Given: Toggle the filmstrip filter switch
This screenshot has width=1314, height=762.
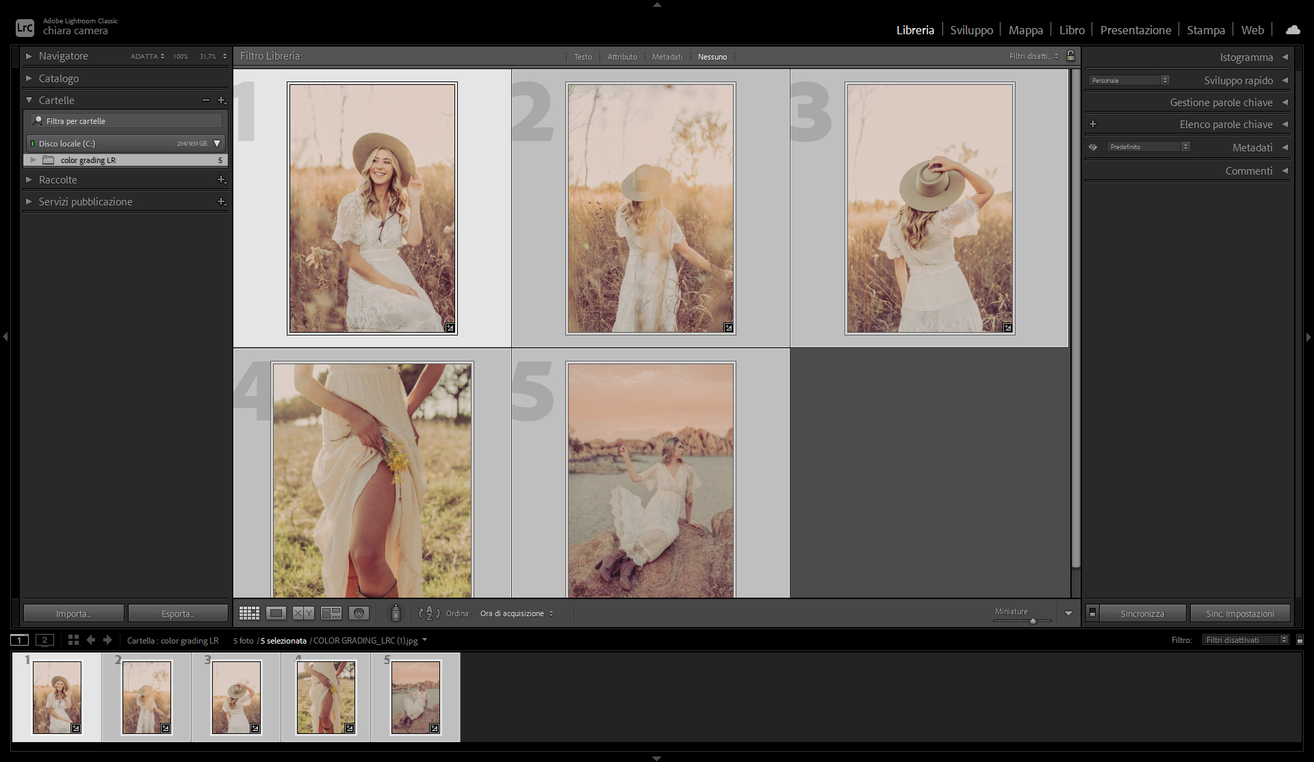Looking at the screenshot, I should coord(1300,640).
